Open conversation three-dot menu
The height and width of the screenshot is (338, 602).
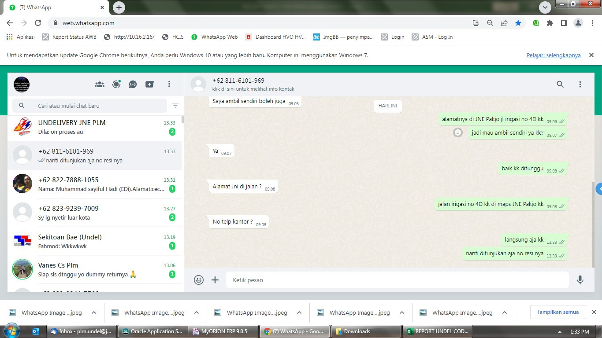[x=580, y=84]
